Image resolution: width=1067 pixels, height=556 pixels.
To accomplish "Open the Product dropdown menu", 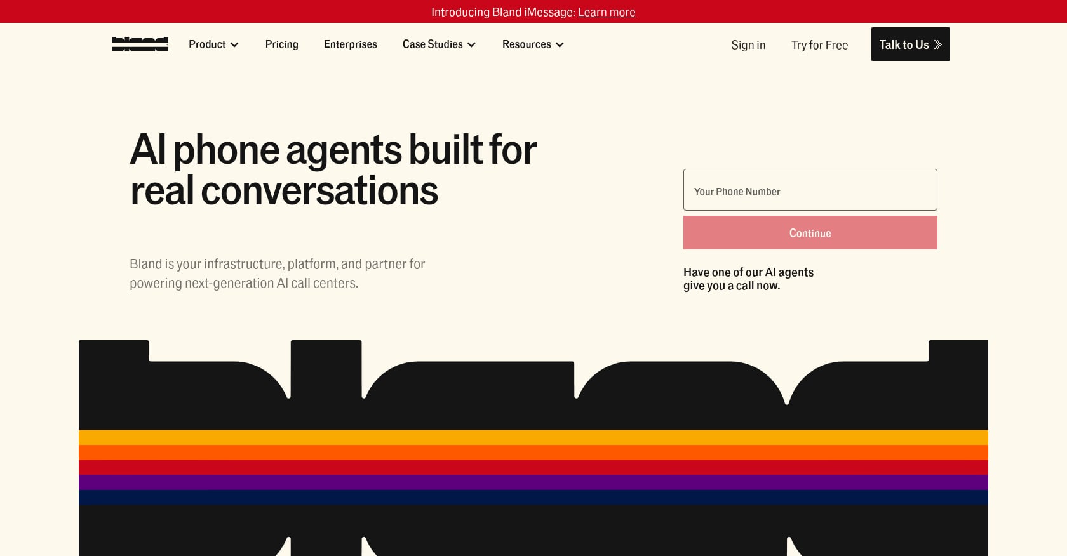I will click(x=213, y=44).
